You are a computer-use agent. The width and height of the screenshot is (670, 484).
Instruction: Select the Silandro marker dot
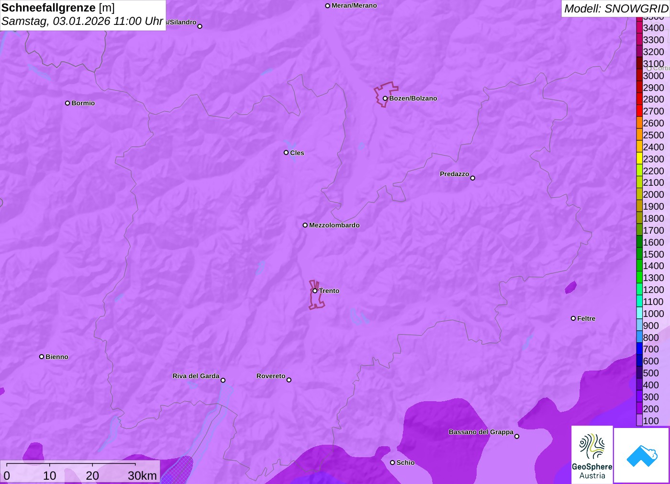point(200,26)
